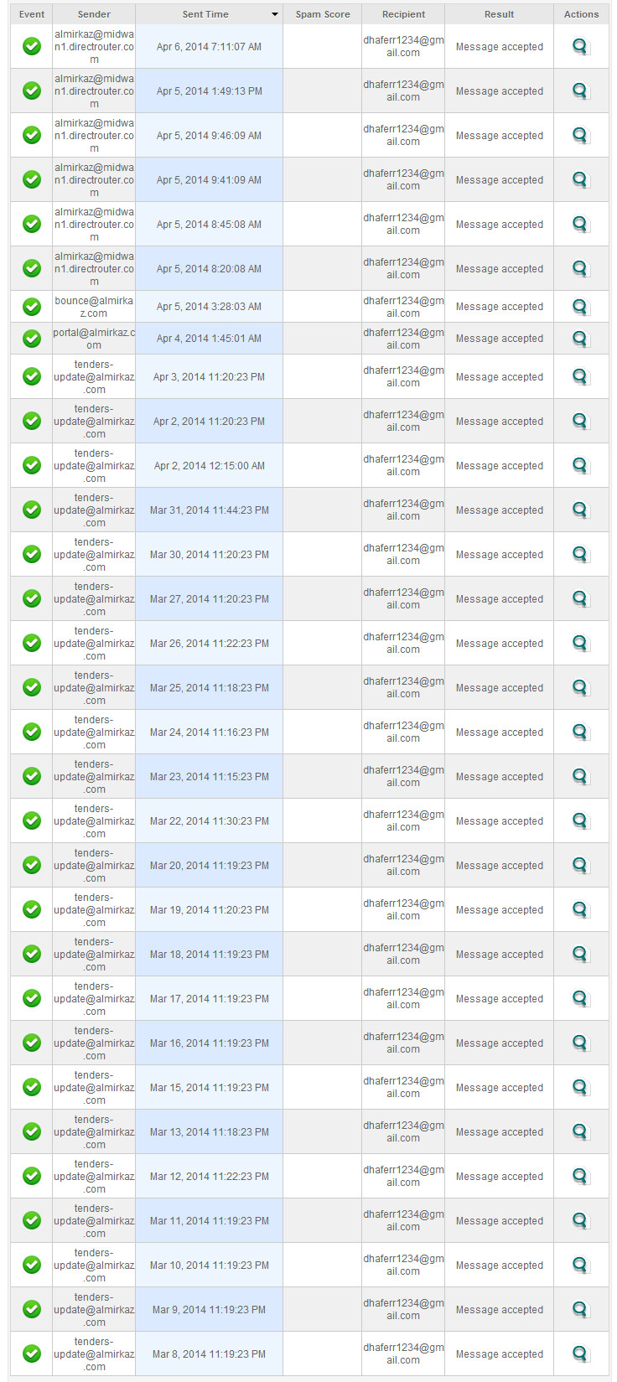
Task: Open details for Mar 15, 2014 11:19:23 PM message
Action: tap(580, 1088)
